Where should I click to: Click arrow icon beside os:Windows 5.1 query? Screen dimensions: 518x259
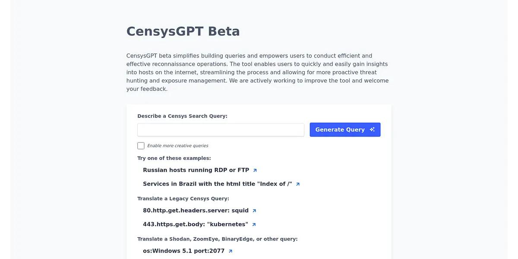[x=231, y=251]
